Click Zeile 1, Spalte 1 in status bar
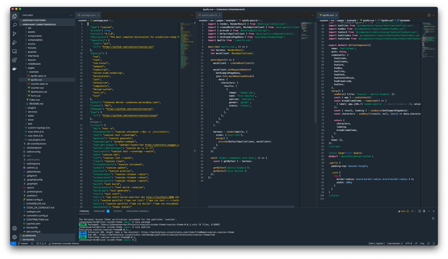This screenshot has width=448, height=259. click(x=376, y=243)
